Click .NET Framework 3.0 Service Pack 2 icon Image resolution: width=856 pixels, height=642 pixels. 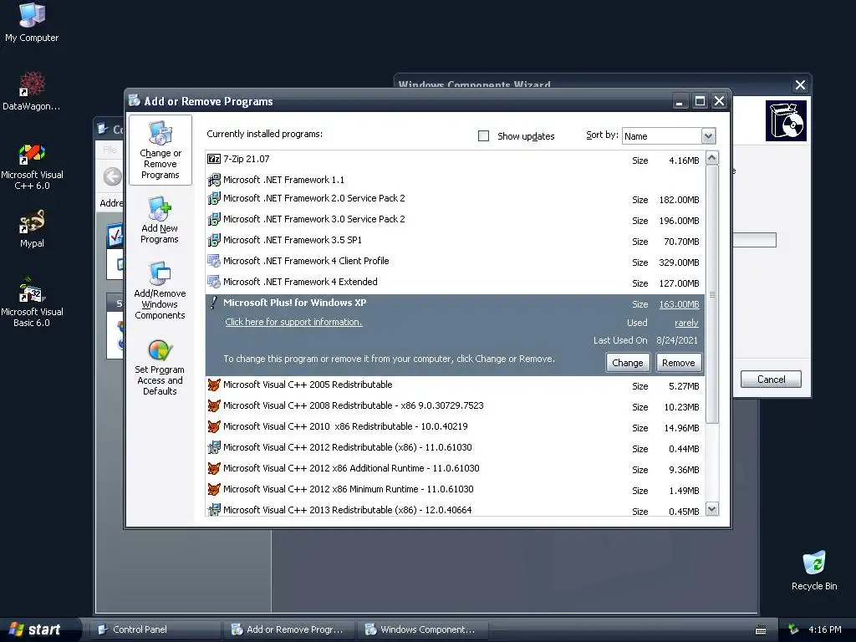214,219
